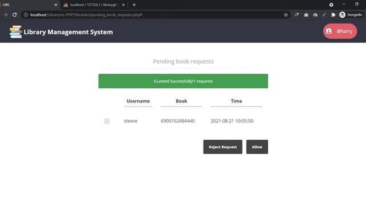366x206 pixels.
Task: Click the extension icon left of the pen
Action: click(x=315, y=15)
